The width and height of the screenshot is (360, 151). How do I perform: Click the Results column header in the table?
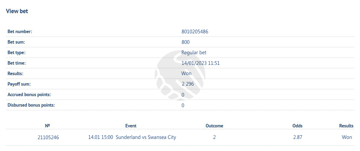346,126
